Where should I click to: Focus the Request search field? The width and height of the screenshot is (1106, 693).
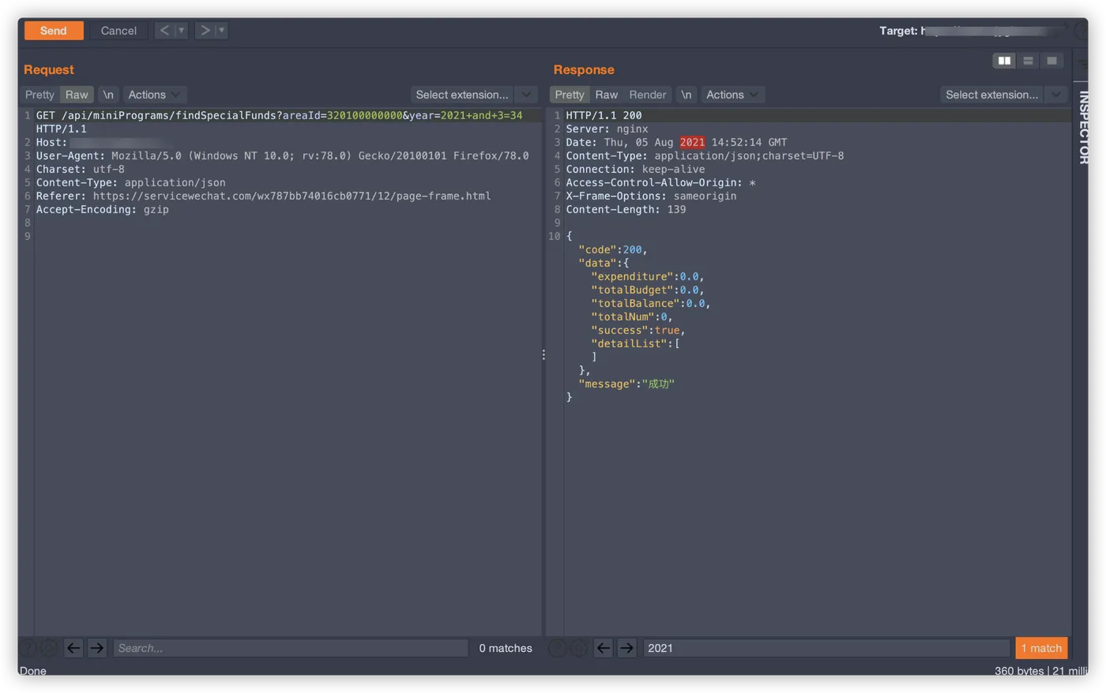[x=291, y=648]
